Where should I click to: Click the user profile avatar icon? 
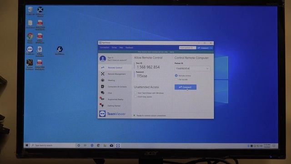[x=103, y=59]
